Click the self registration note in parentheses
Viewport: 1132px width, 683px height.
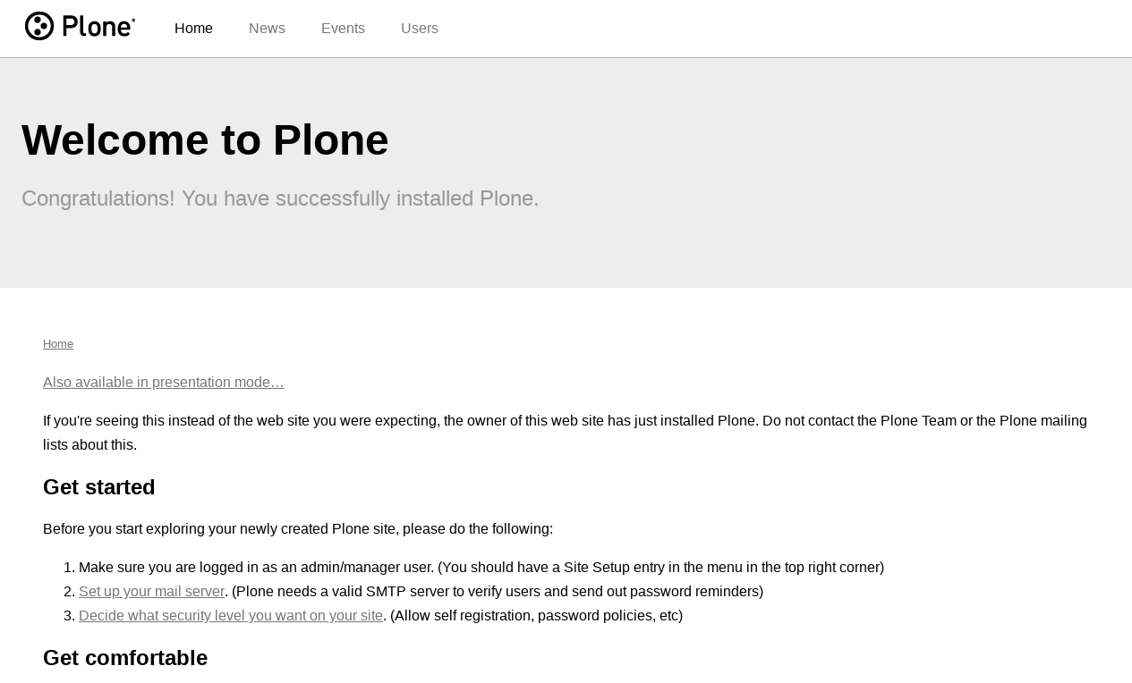537,616
